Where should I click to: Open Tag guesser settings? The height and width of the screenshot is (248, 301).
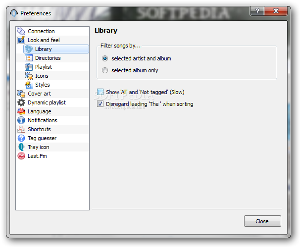click(x=52, y=138)
